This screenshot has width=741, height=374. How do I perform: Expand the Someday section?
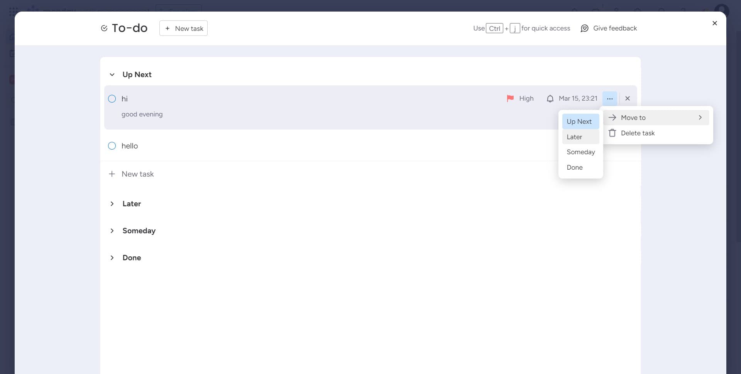112,231
